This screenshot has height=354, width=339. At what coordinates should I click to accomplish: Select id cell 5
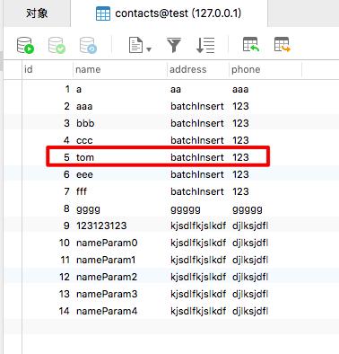(66, 157)
